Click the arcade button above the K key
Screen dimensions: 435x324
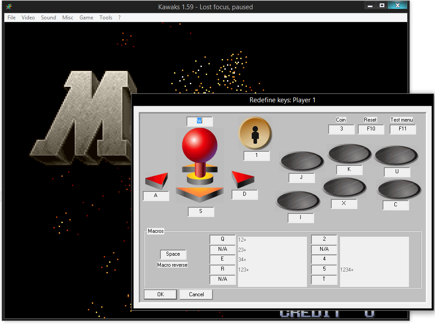click(x=349, y=154)
